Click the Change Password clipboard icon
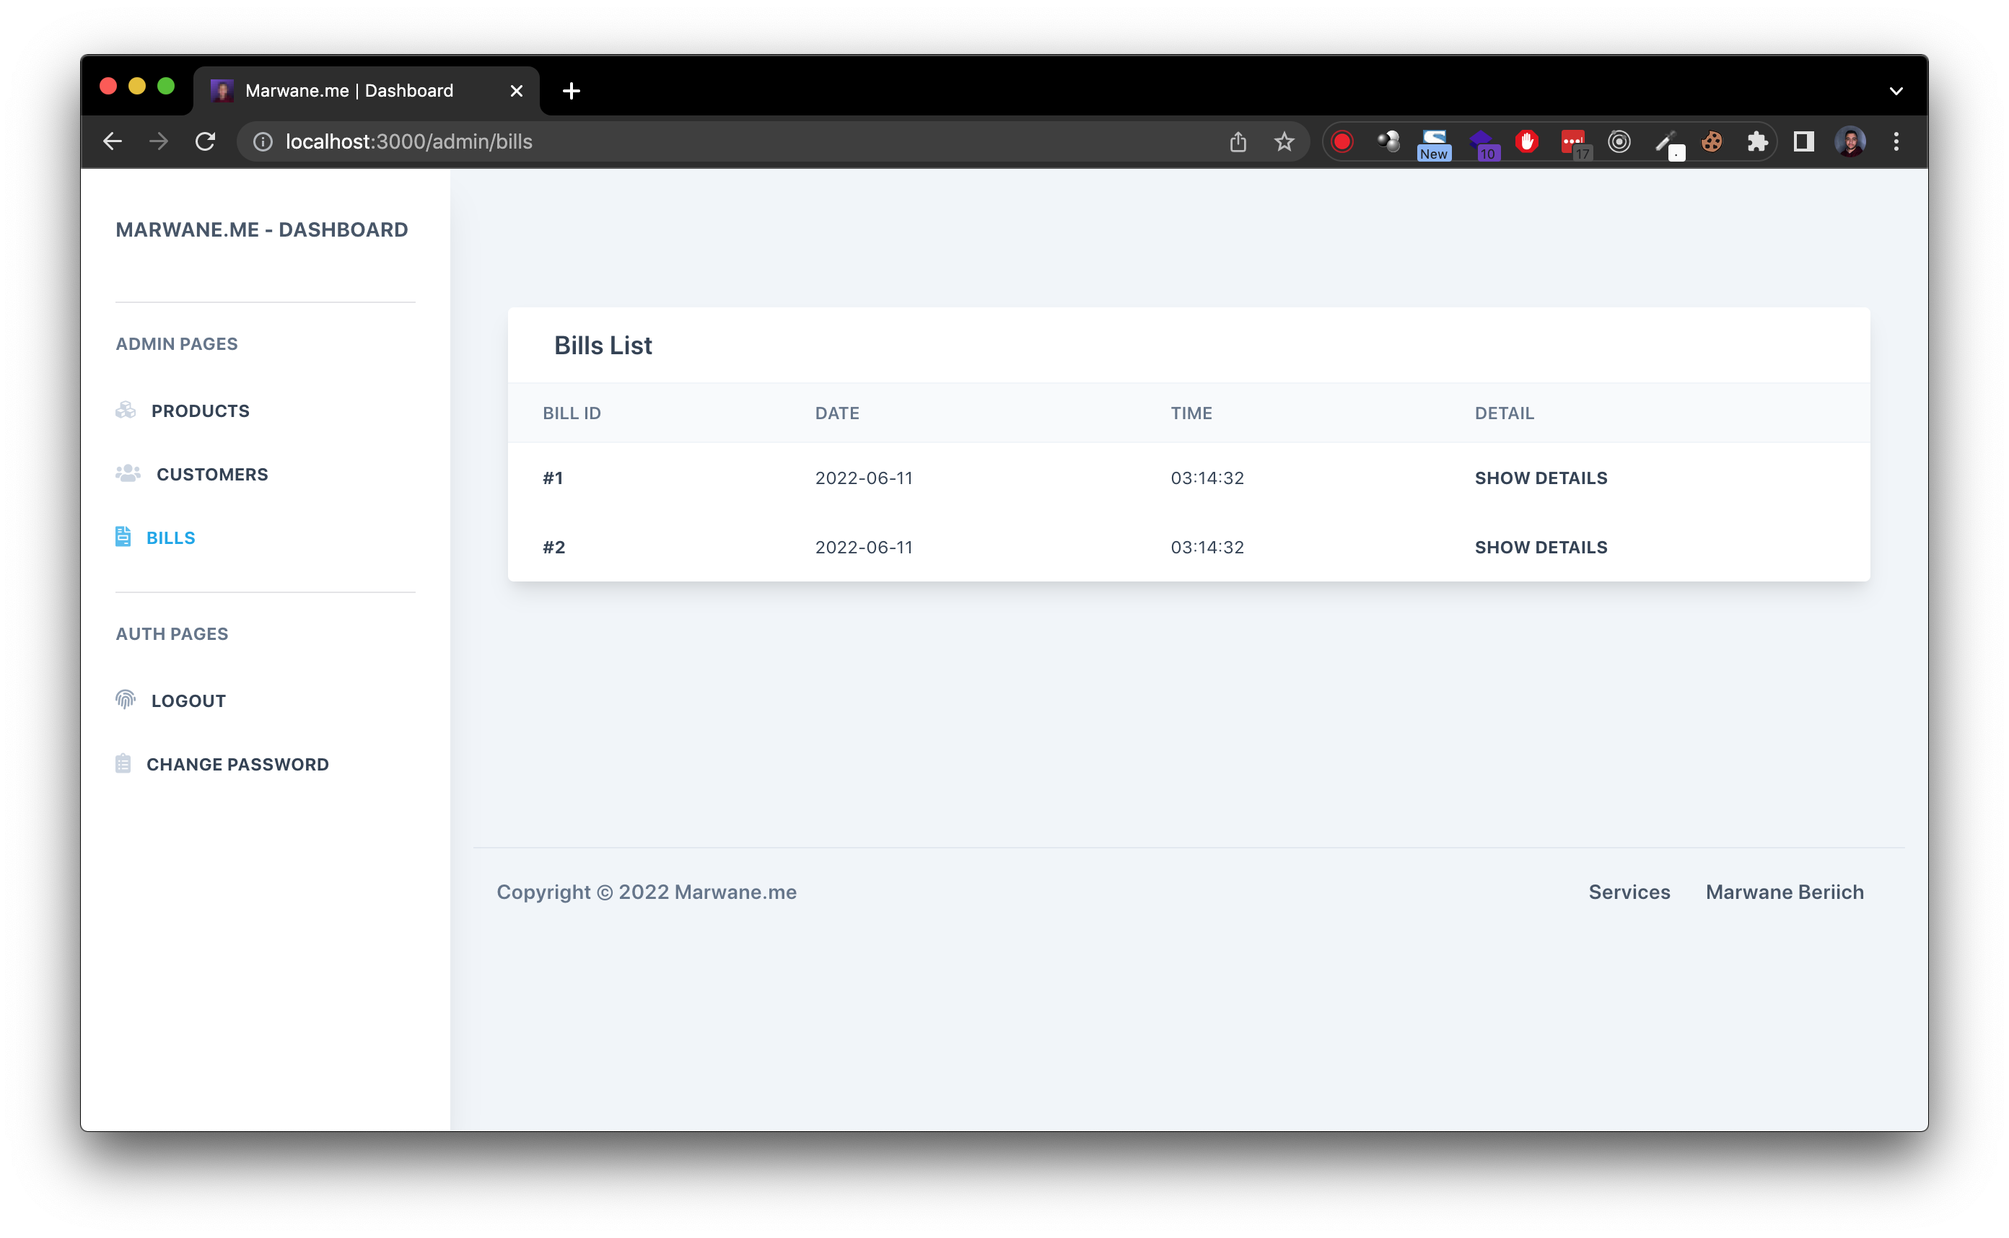2009x1238 pixels. coord(123,764)
